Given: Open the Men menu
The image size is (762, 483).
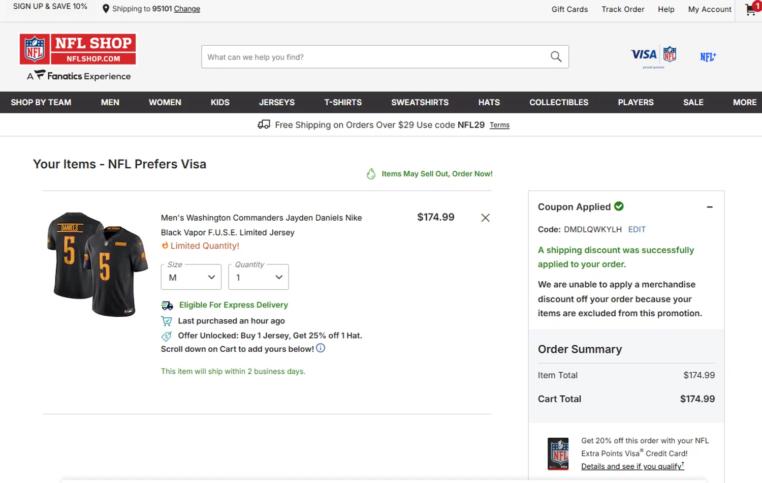Looking at the screenshot, I should pyautogui.click(x=110, y=102).
